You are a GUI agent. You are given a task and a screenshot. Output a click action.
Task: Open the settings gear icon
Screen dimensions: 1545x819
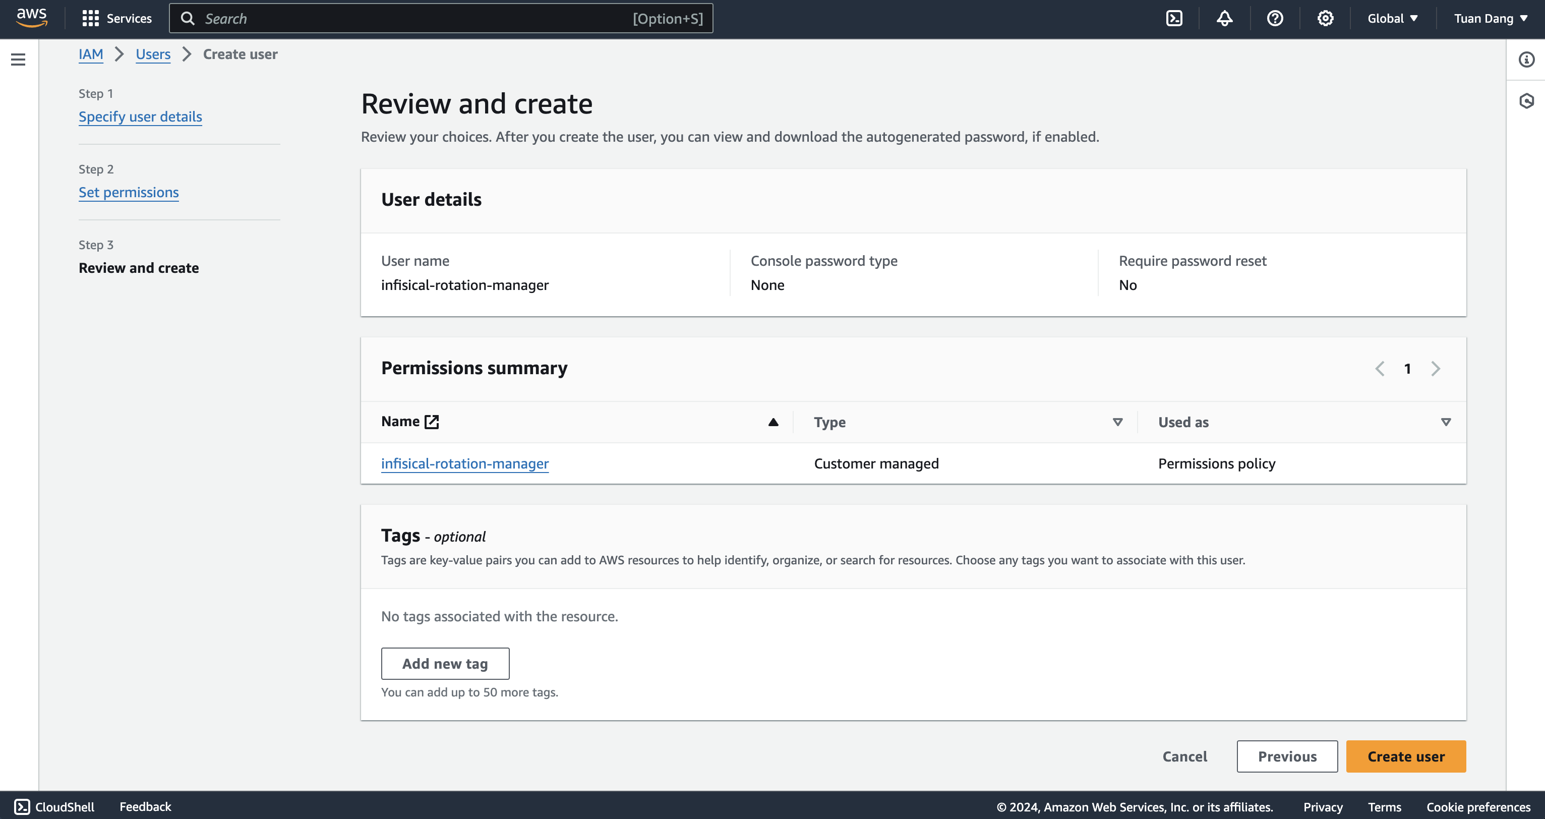tap(1325, 19)
